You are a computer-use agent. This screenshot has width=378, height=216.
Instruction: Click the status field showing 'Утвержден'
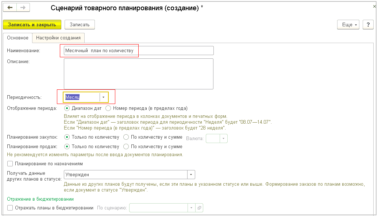(x=126, y=174)
